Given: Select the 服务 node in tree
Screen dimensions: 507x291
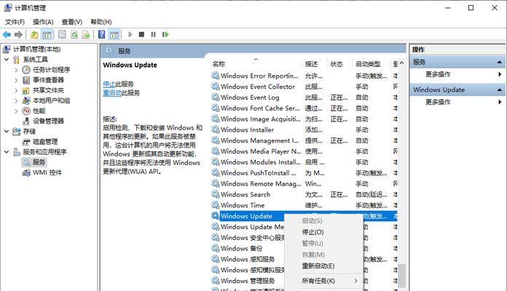Looking at the screenshot, I should click(x=39, y=162).
